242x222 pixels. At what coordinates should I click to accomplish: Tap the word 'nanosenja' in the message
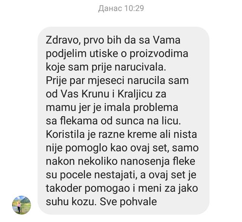pyautogui.click(x=143, y=161)
